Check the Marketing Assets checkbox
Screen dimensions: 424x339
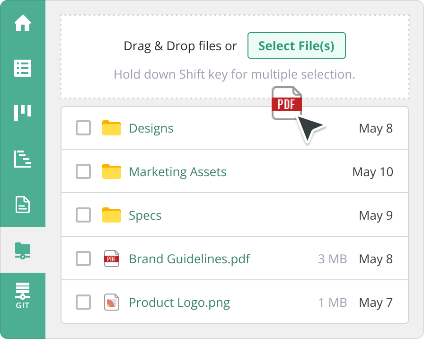coord(83,172)
